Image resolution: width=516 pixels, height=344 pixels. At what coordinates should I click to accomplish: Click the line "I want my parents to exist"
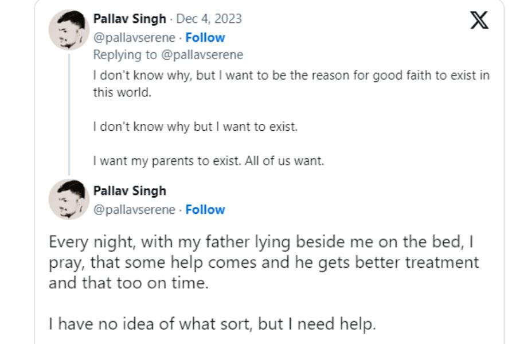pos(209,161)
